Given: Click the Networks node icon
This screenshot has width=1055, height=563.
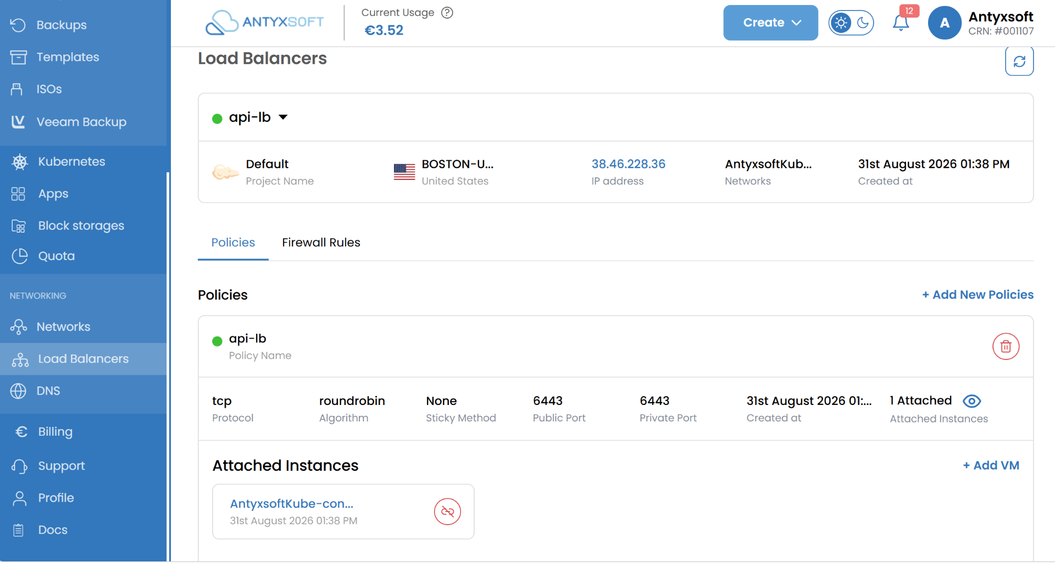Looking at the screenshot, I should (x=19, y=327).
